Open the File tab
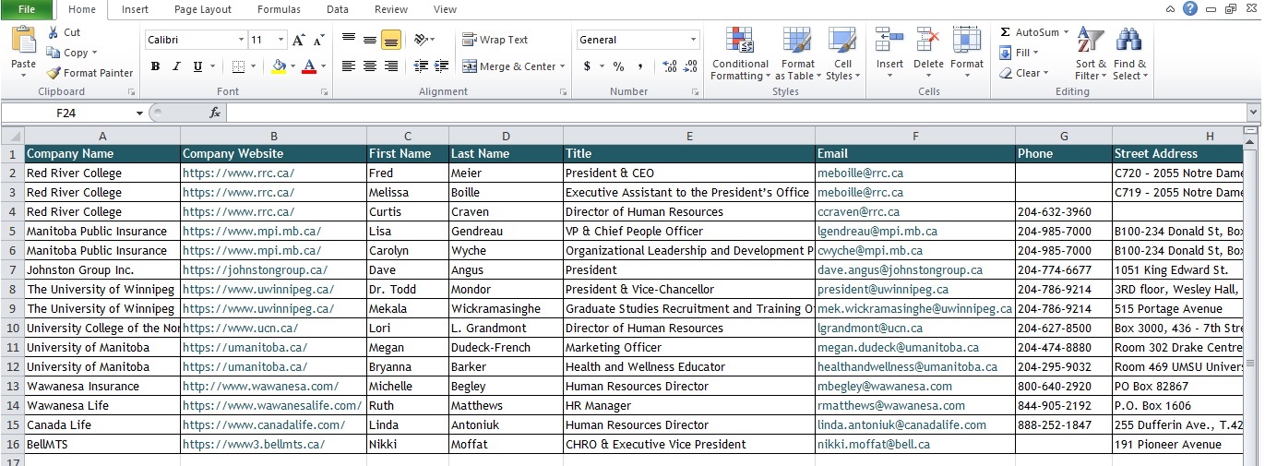 (27, 9)
